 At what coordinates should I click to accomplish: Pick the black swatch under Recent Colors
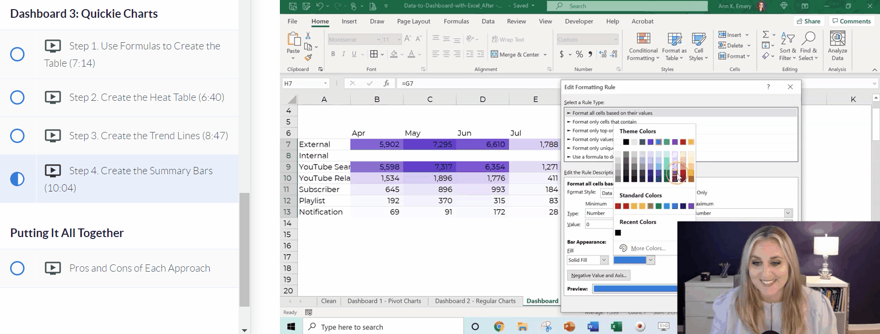(618, 233)
